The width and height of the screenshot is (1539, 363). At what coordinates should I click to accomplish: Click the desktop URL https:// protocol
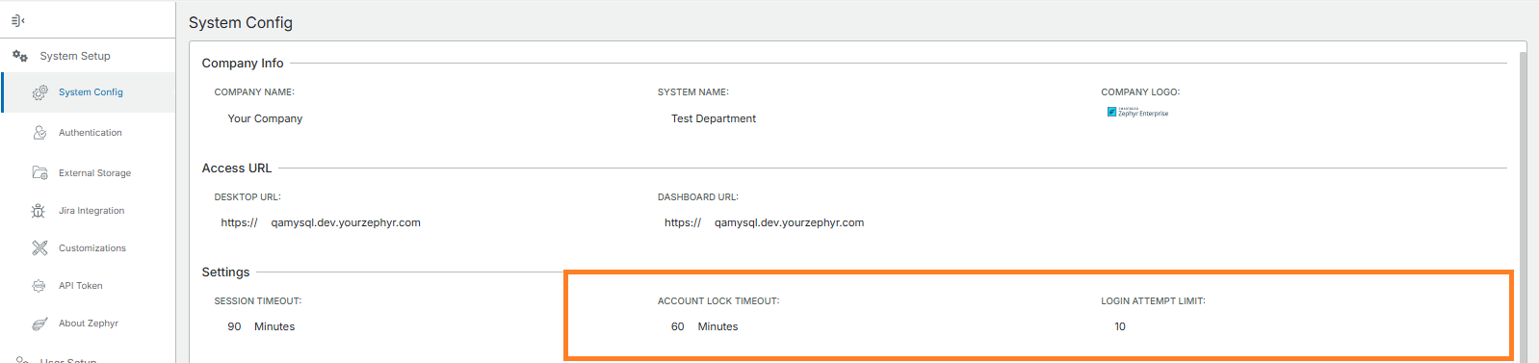coord(239,222)
